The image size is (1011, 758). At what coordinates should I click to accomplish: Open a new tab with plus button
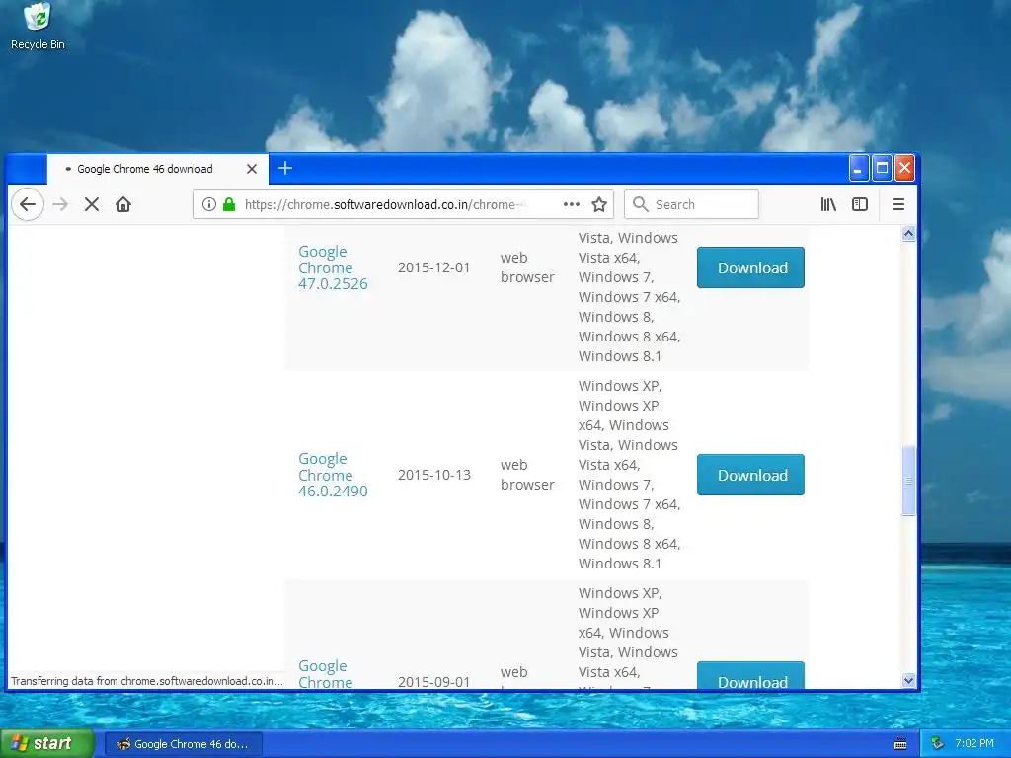tap(285, 168)
